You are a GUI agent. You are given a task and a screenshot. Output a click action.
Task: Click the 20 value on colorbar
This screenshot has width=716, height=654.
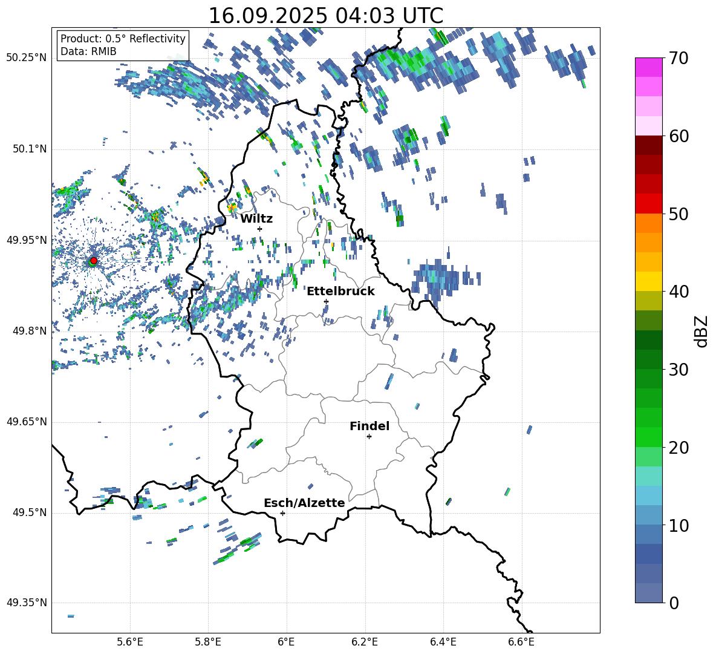[x=679, y=448]
